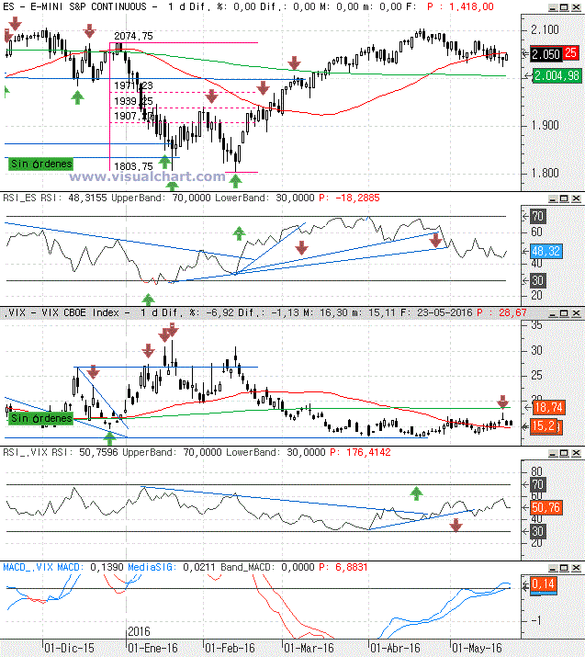585x657 pixels.
Task: Click 'Sin órdenes' label in ES chart
Action: (40, 164)
